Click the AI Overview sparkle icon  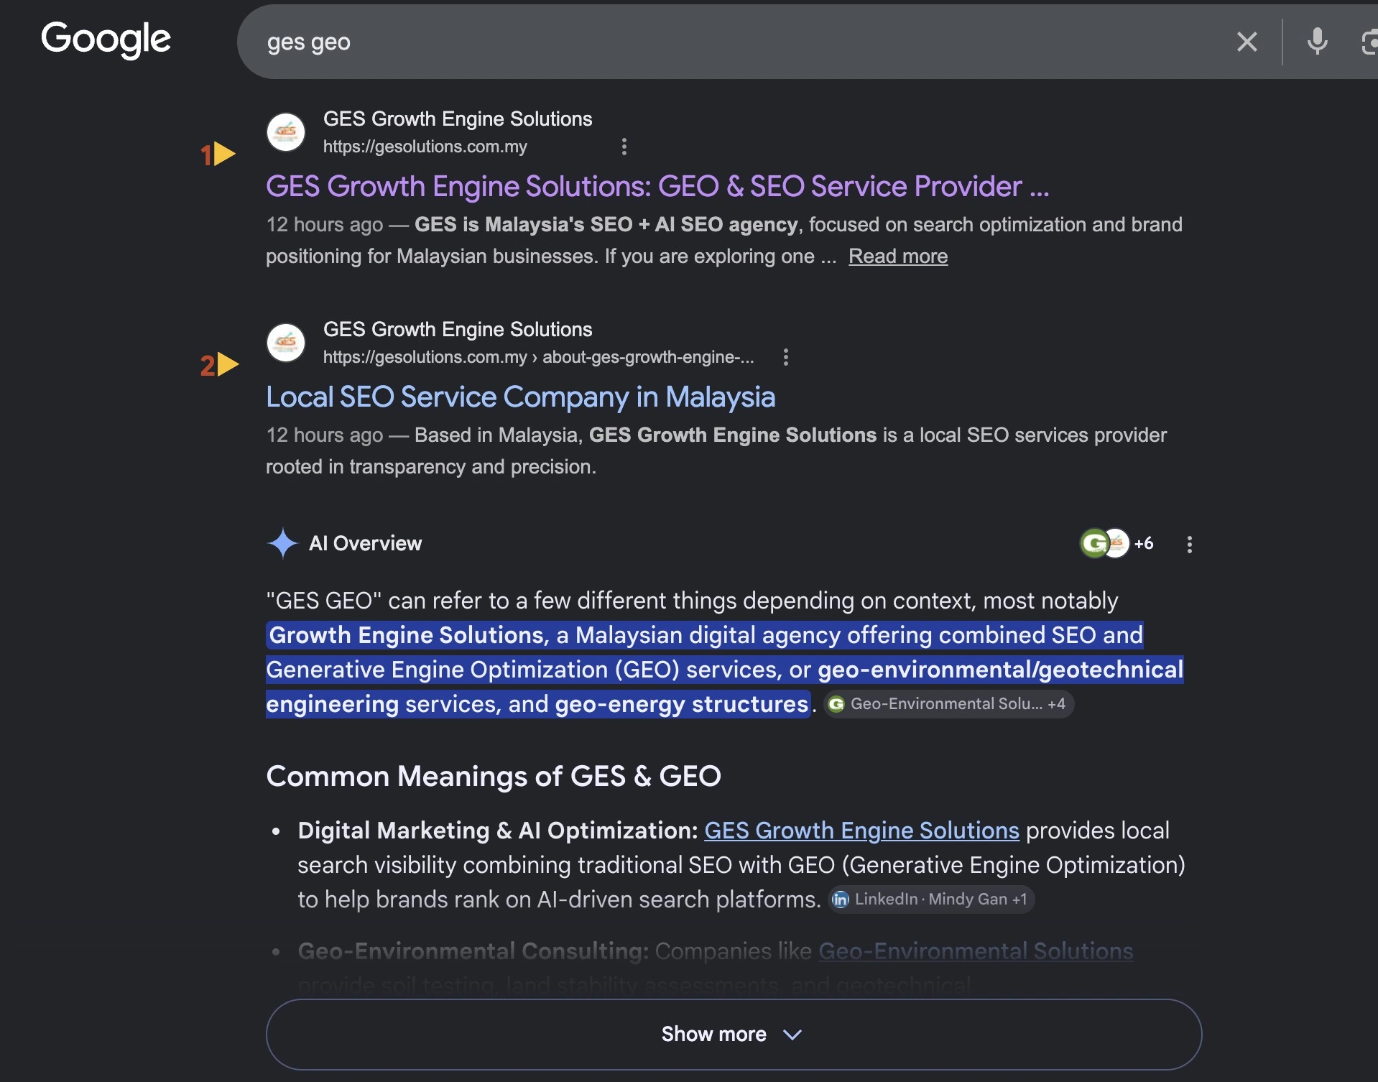[x=283, y=543]
